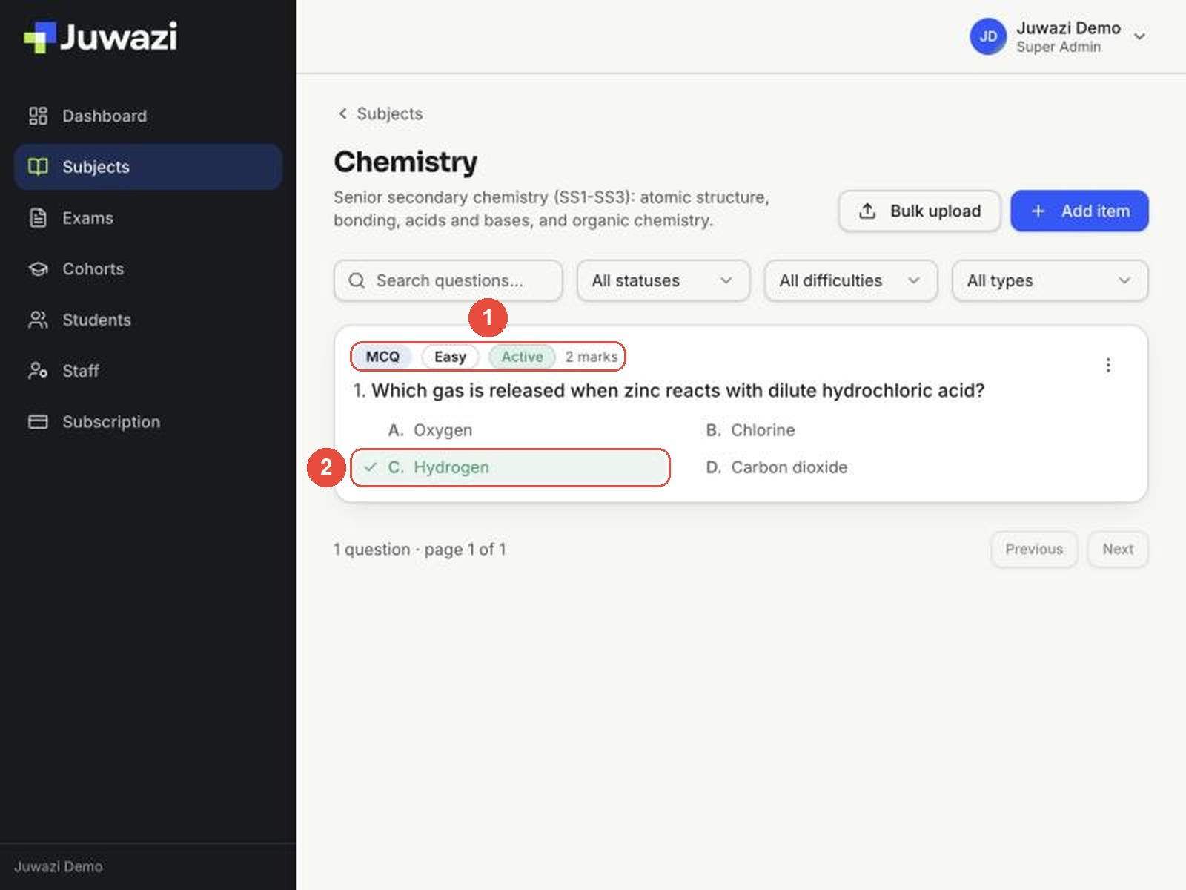Click the Easy difficulty badge

[x=450, y=357]
